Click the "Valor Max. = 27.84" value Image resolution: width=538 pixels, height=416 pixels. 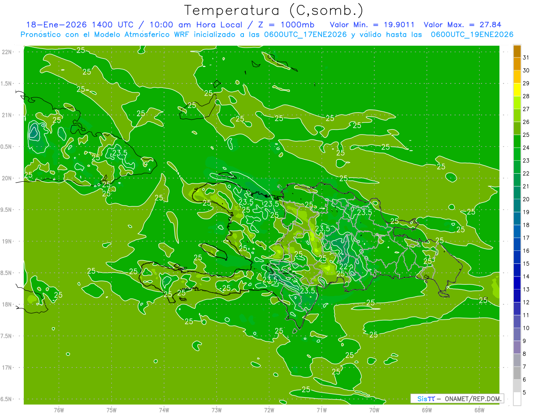(462, 25)
